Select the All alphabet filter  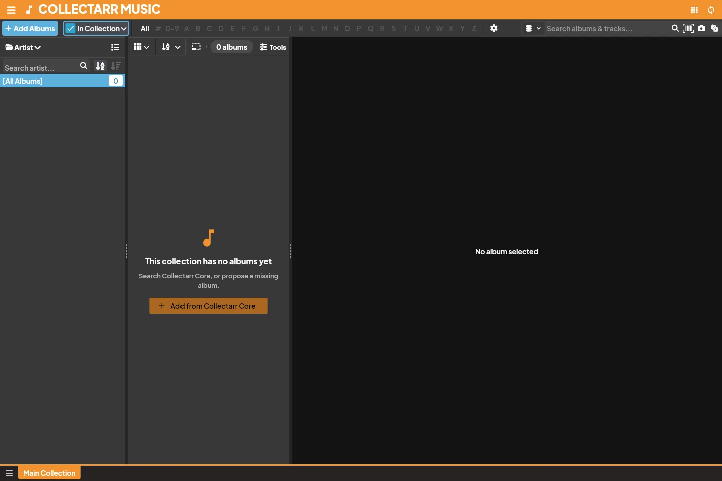pos(145,29)
